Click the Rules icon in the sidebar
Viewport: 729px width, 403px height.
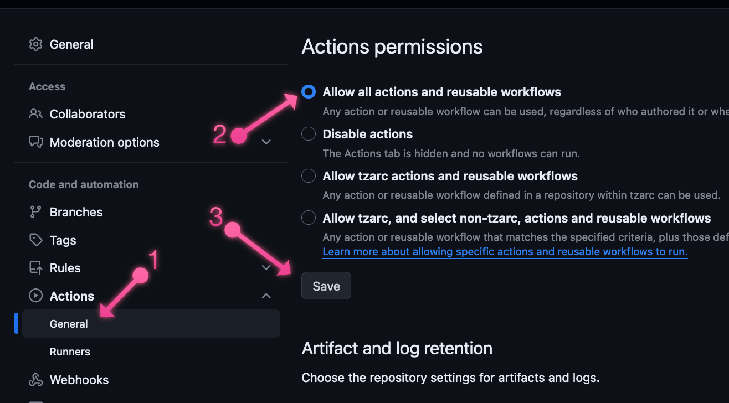pos(35,267)
